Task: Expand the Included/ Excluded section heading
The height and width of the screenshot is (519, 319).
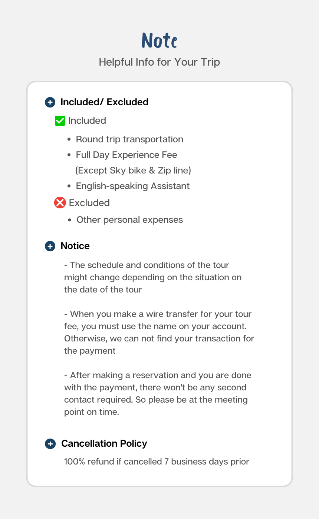Action: point(104,102)
